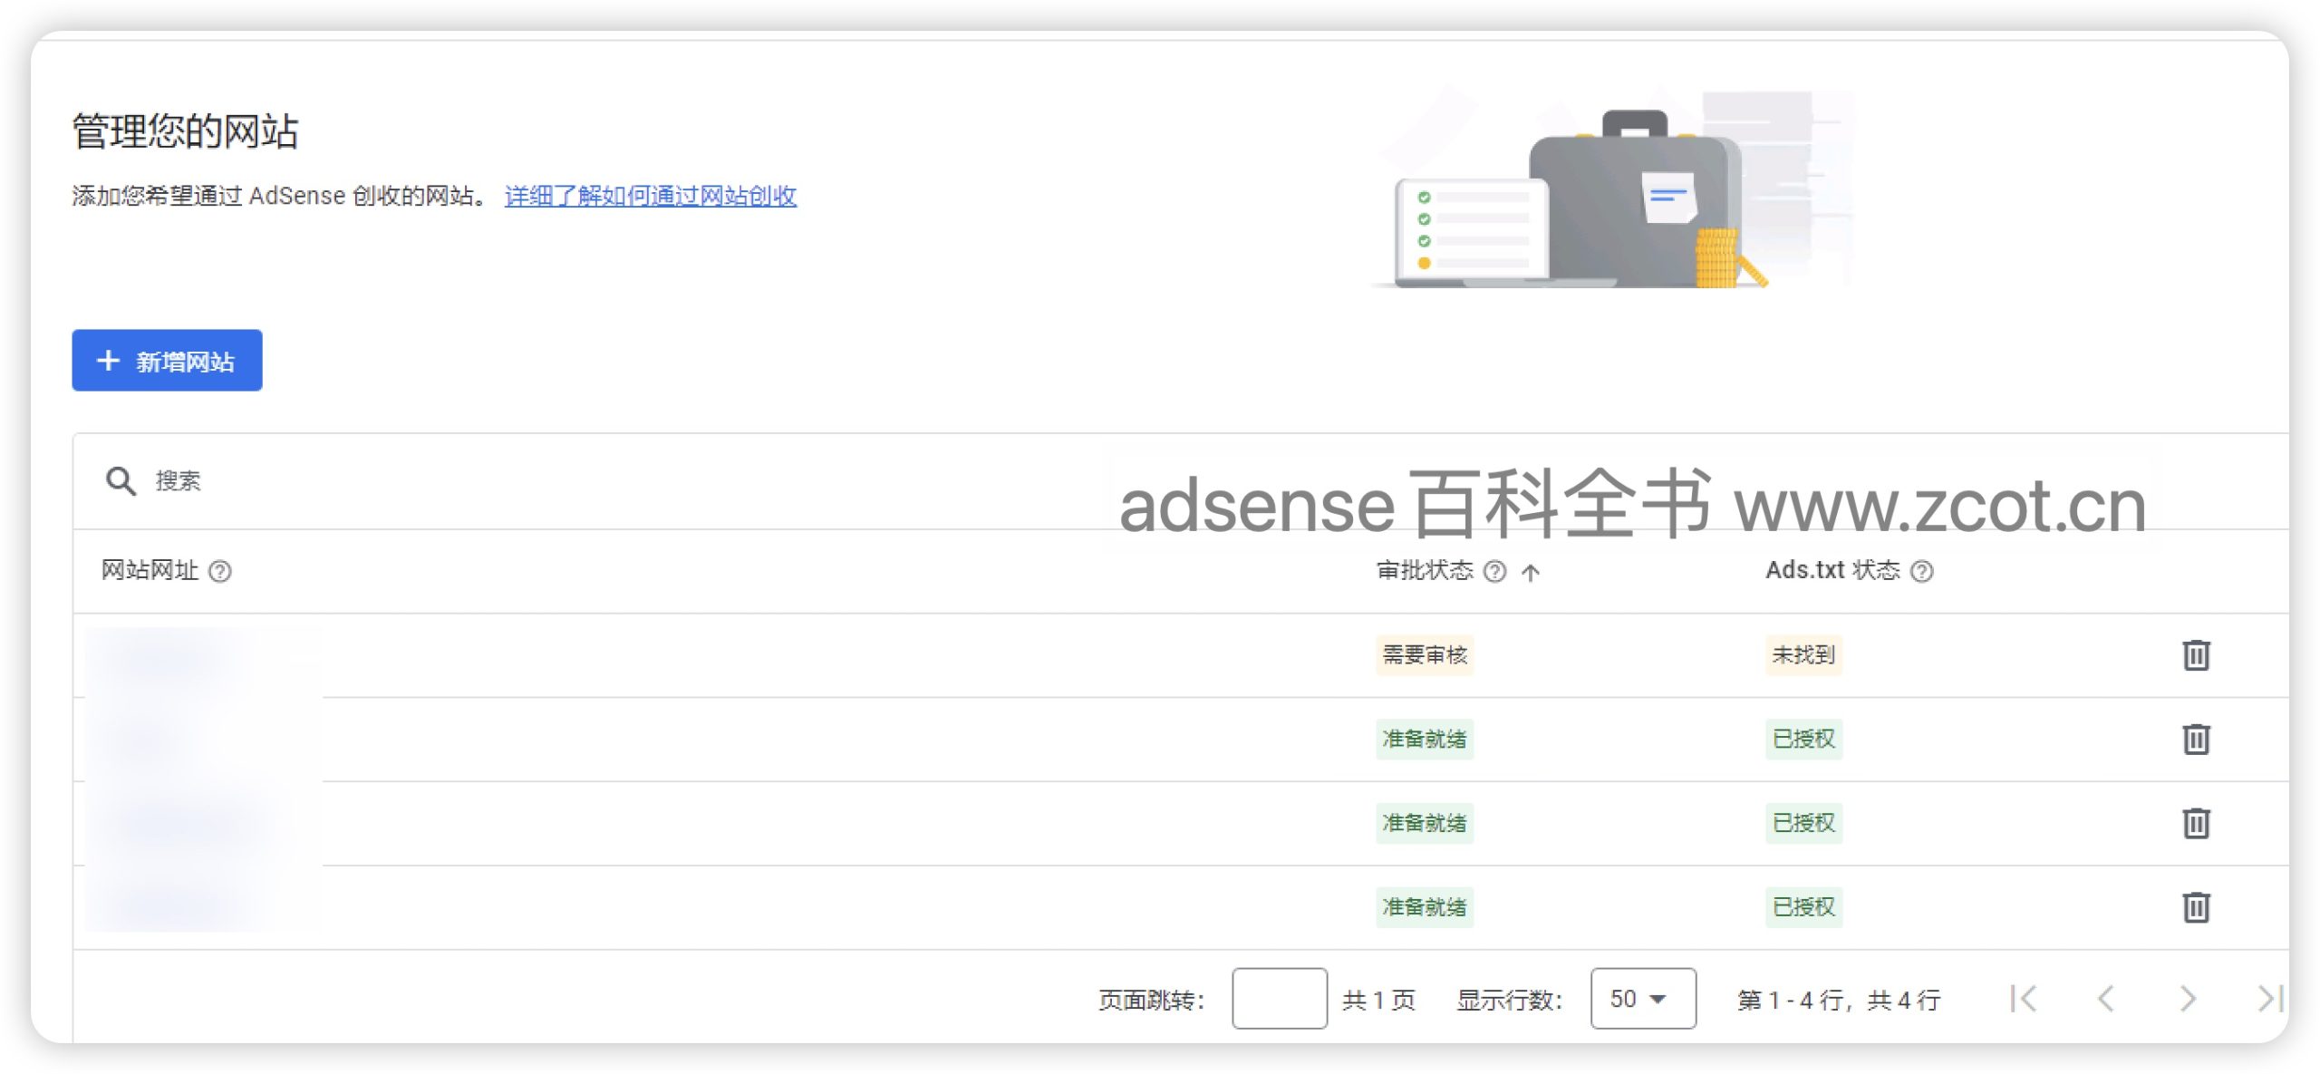Open help icon beside Ads.txt 状态
Image resolution: width=2320 pixels, height=1074 pixels.
[x=1921, y=571]
